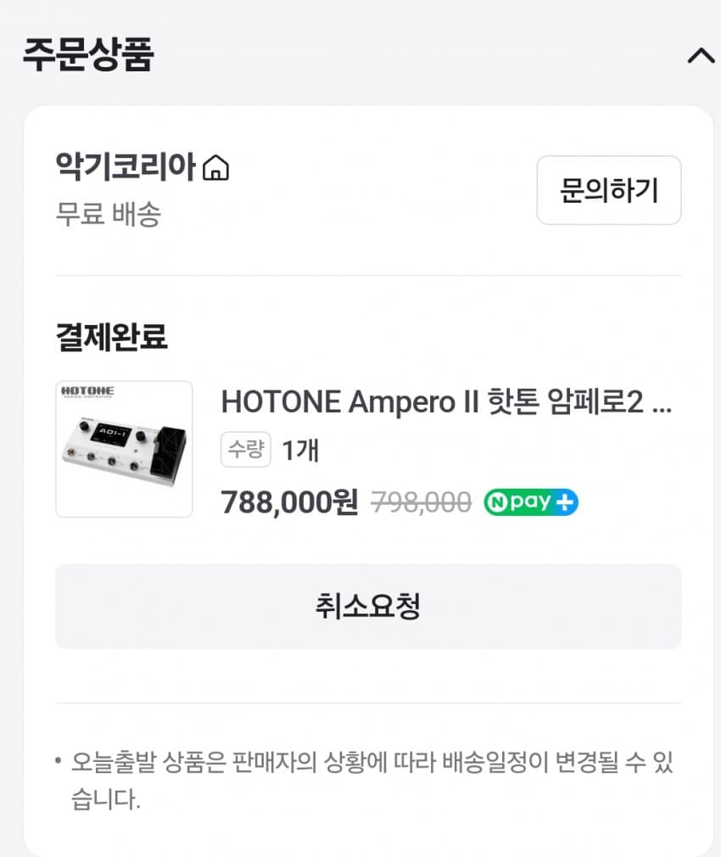Tap the 취소요청 button

point(367,606)
